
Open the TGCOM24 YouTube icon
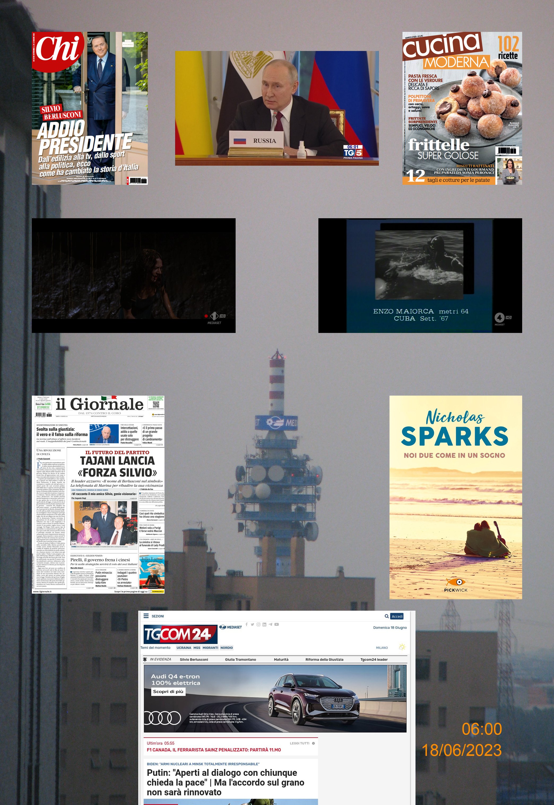277,624
